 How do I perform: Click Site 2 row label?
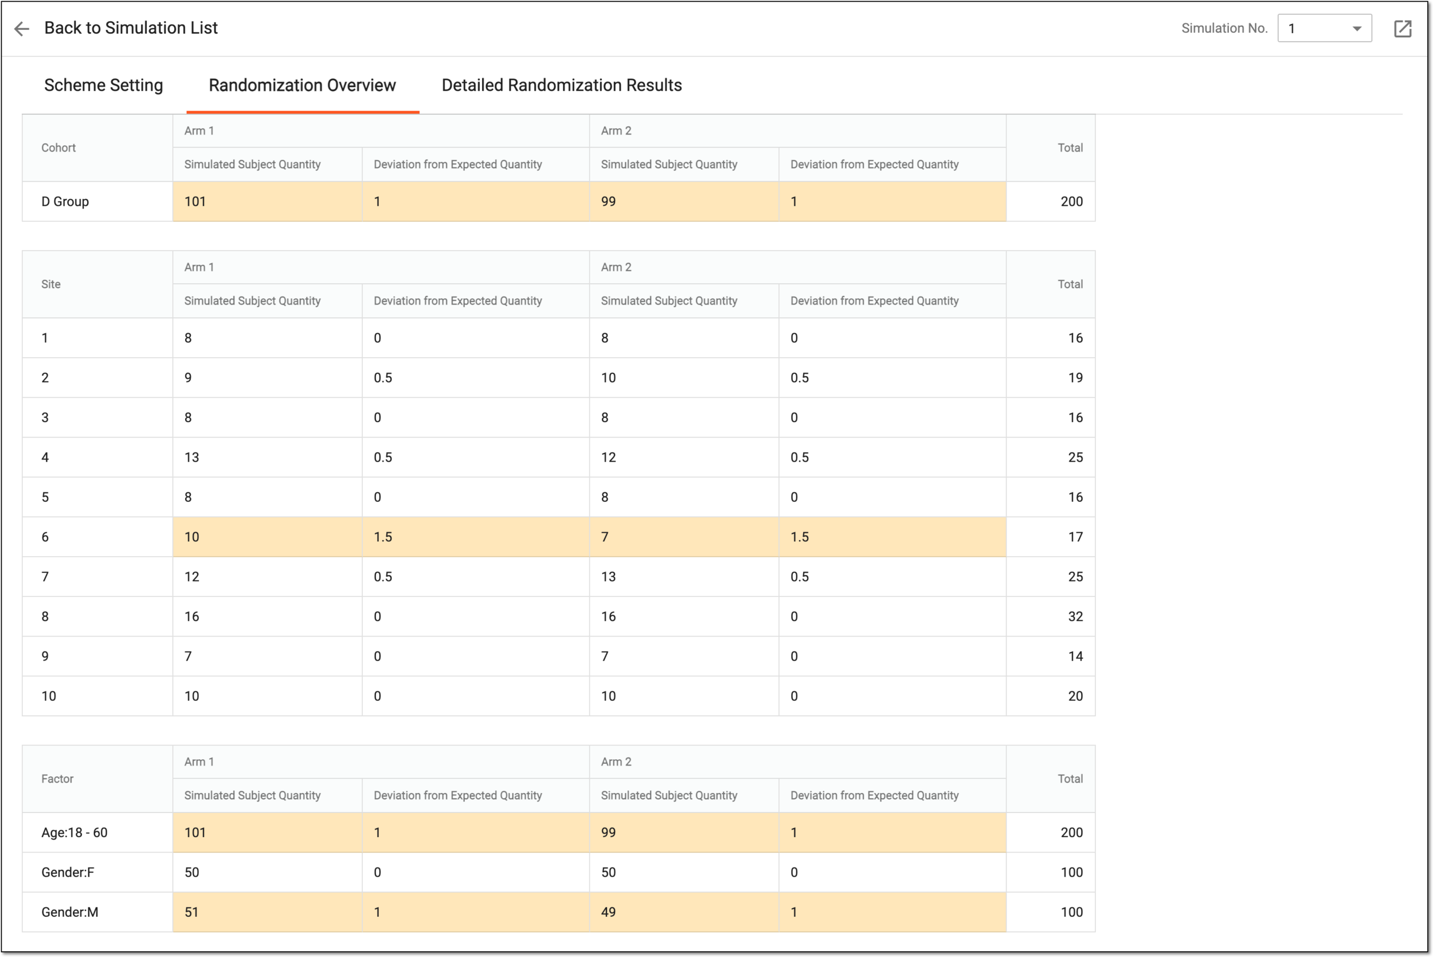click(x=45, y=378)
